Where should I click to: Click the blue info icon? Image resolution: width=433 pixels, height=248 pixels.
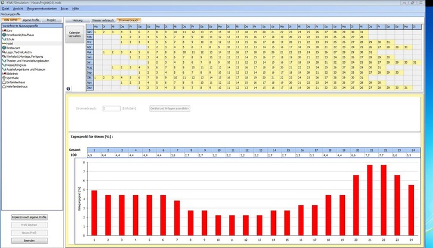[68, 89]
